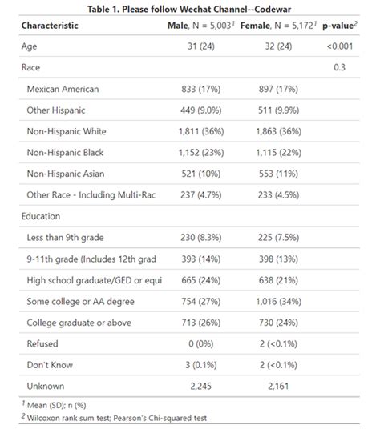Click the Race p-value 0.3
This screenshot has width=380, height=433.
[x=339, y=67]
